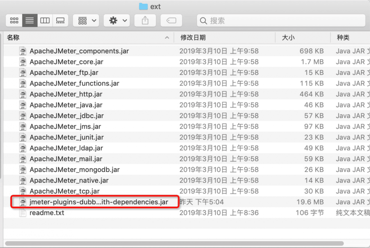
Task: Click the 1.7 MB size value
Action: [x=312, y=62]
